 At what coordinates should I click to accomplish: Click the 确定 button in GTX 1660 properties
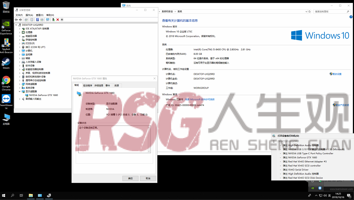pos(130,178)
